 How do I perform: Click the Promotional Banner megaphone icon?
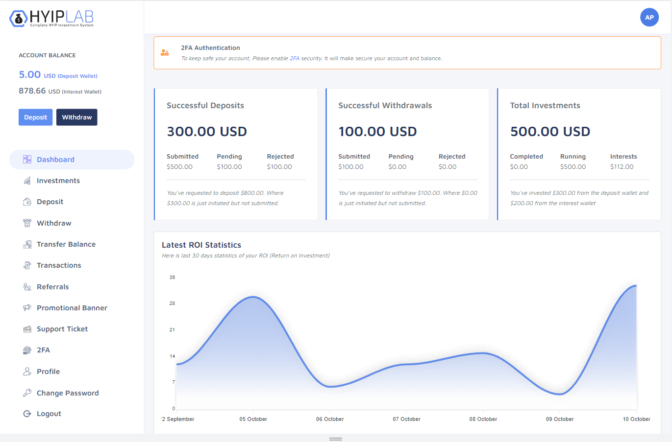(x=27, y=308)
